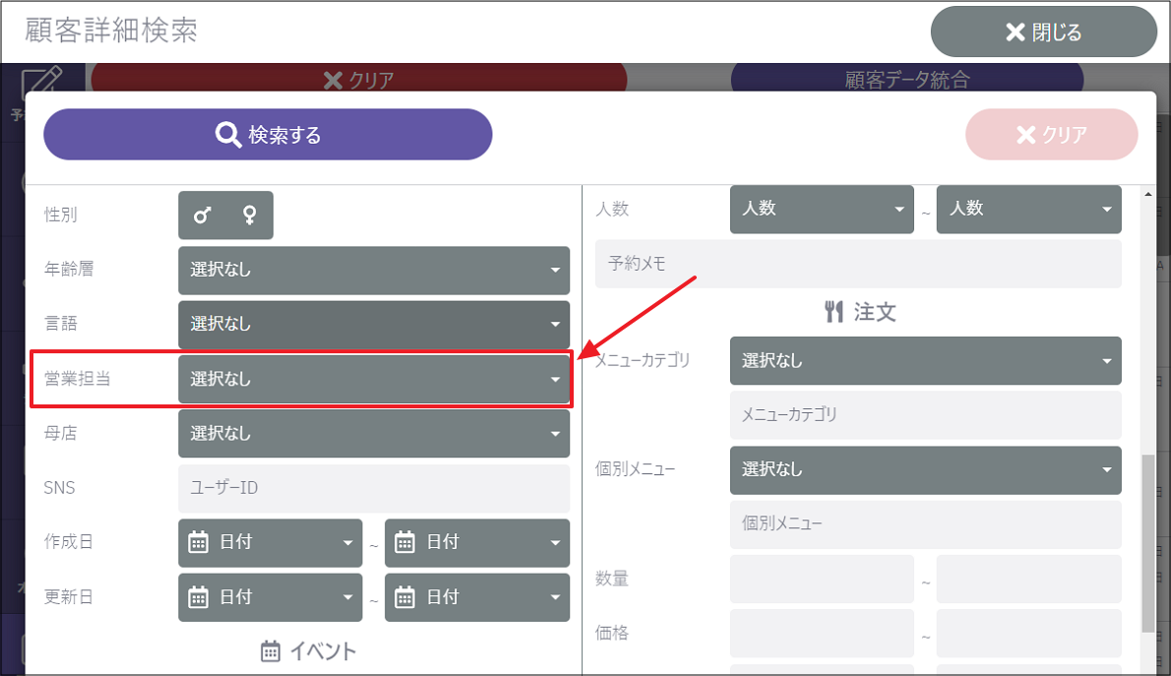Screen dimensions: 1171x676
Task: Click the 数量 maximum input field
Action: 1029,579
